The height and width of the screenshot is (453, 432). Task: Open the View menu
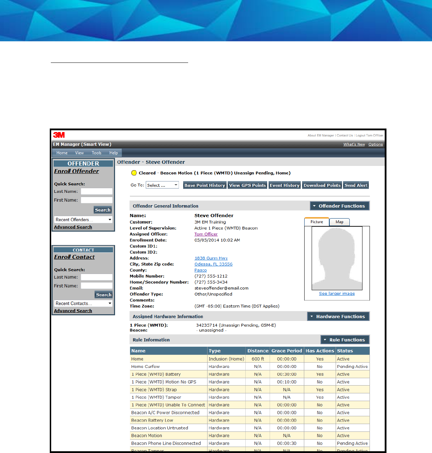tap(79, 153)
